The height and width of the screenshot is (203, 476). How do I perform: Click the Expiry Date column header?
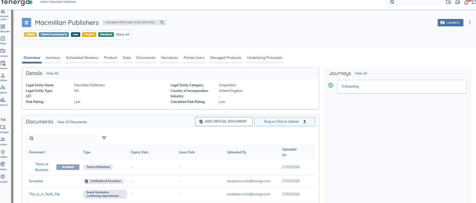(x=139, y=152)
